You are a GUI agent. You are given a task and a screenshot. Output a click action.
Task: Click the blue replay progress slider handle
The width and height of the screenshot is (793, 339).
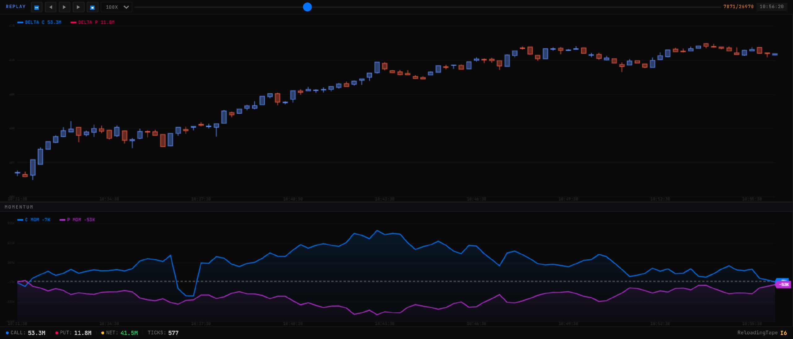tap(307, 7)
